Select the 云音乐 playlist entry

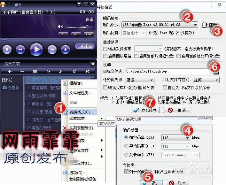[11, 88]
